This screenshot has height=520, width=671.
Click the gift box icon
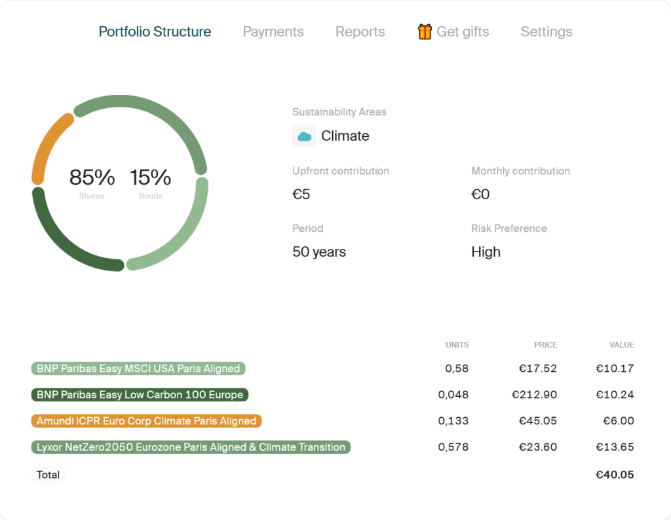(425, 31)
